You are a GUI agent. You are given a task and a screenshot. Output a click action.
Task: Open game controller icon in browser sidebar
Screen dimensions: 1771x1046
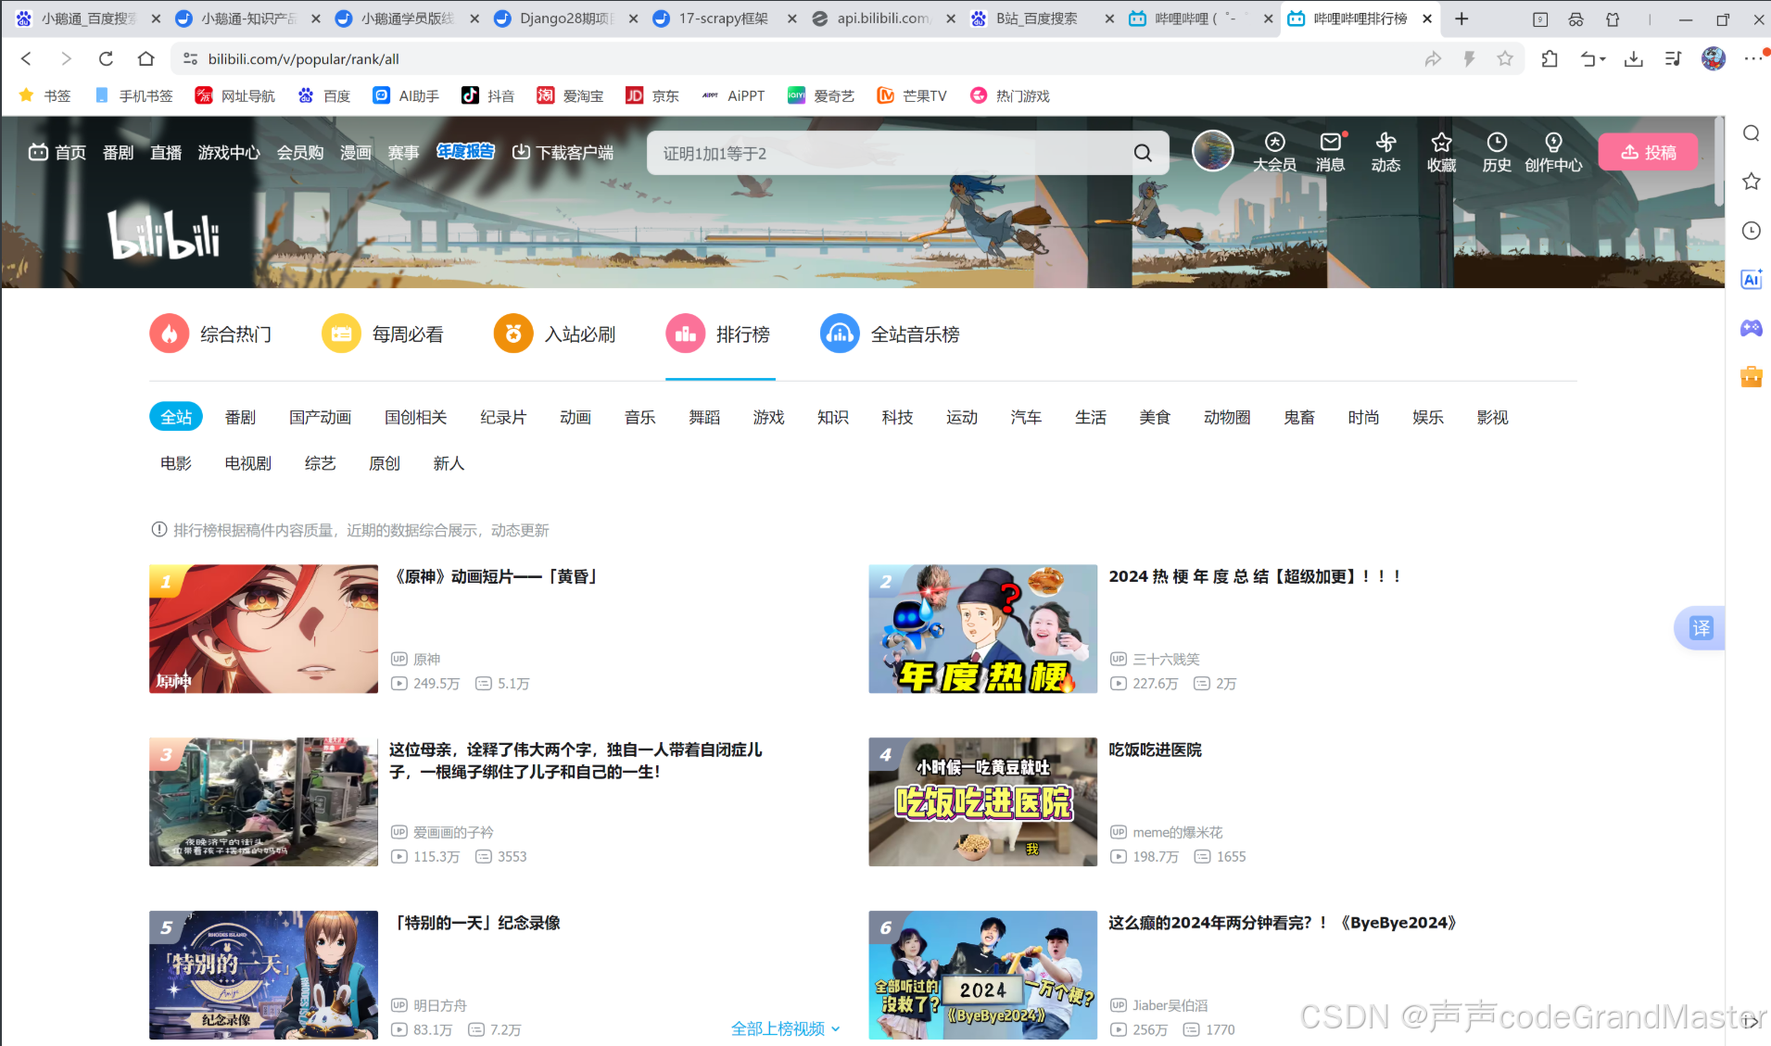1751,328
